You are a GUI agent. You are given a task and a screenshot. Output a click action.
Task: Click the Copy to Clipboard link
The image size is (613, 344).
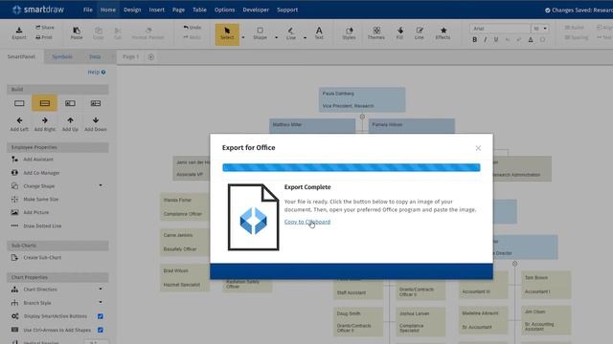pos(307,222)
